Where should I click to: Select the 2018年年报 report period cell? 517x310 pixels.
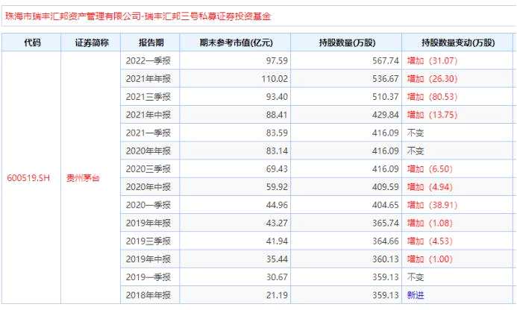151,295
